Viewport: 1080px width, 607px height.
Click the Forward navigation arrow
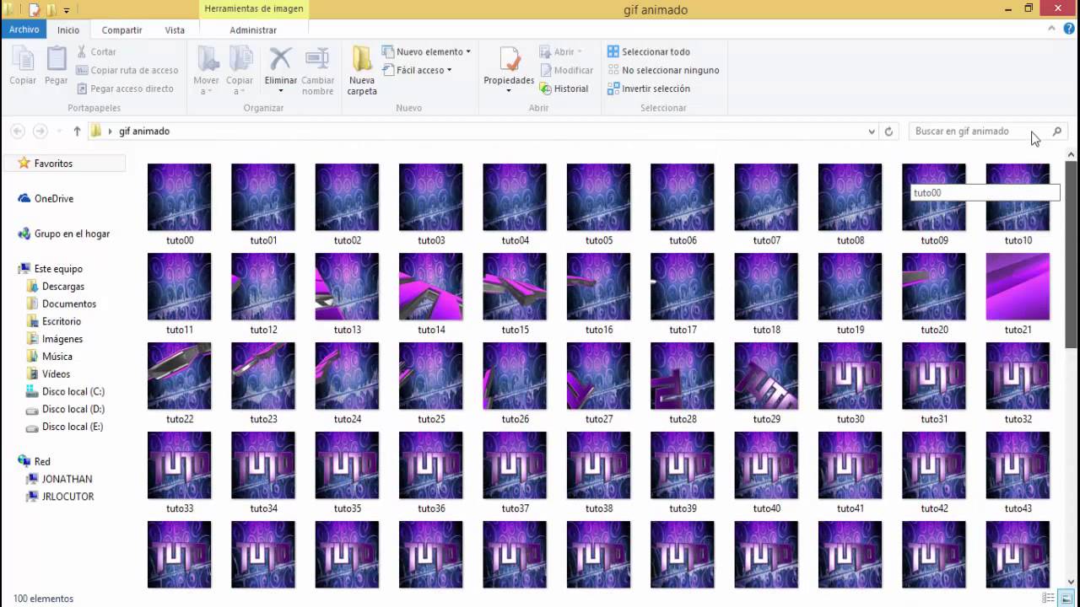(x=40, y=132)
